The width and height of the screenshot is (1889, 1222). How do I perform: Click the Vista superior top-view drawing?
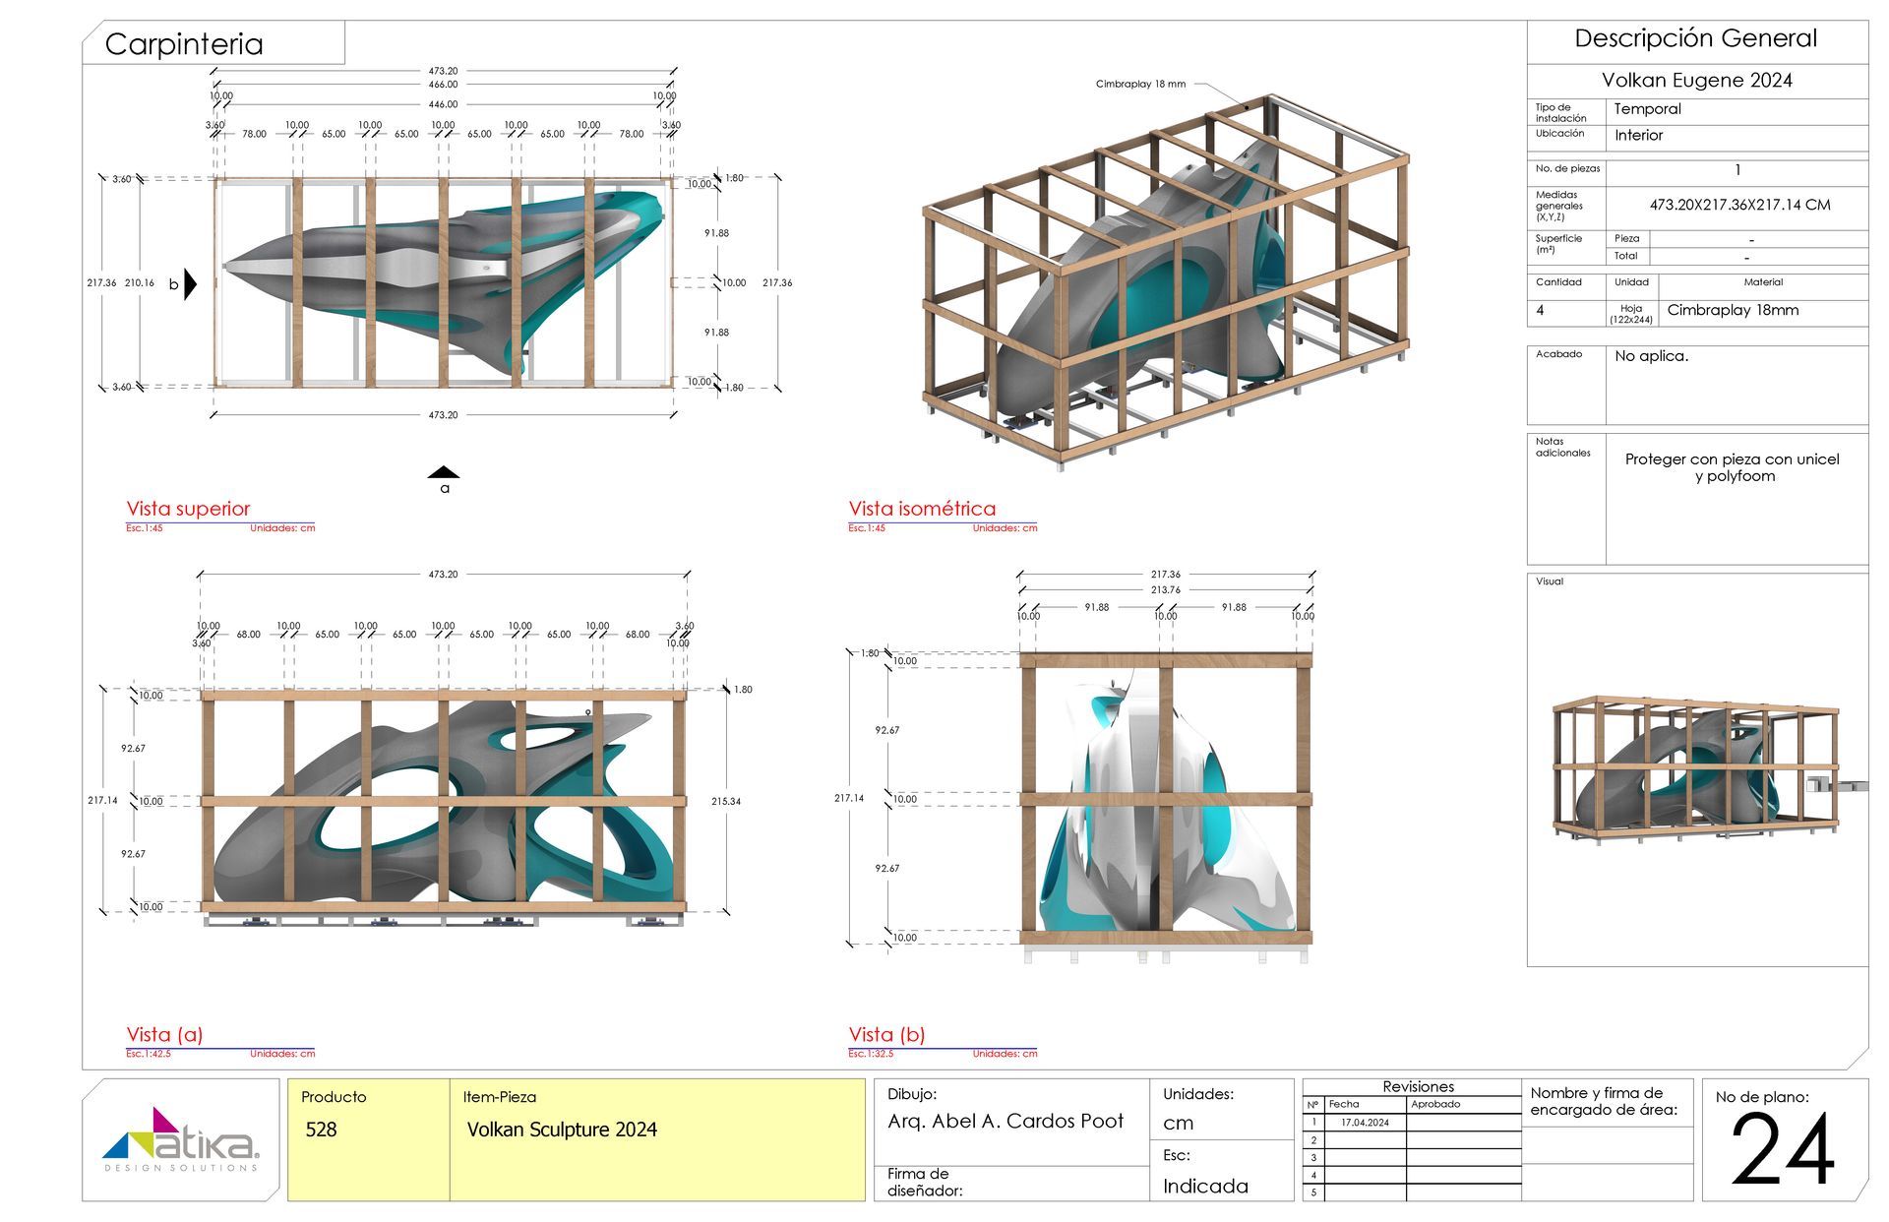443,283
